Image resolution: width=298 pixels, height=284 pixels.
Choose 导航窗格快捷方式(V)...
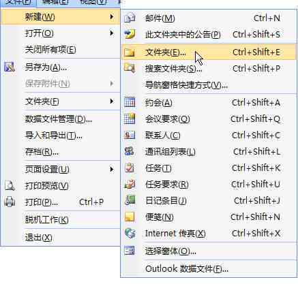(x=209, y=85)
